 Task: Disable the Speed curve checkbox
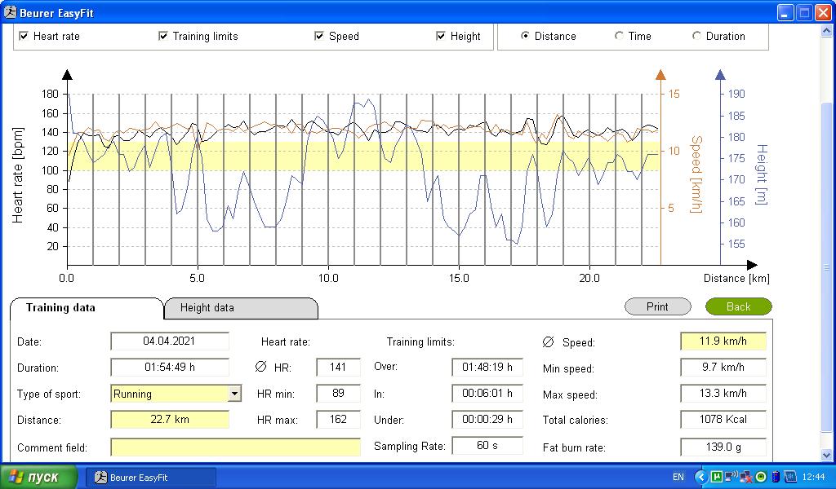319,36
